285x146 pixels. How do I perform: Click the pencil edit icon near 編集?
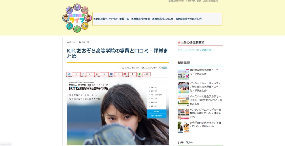(x=161, y=68)
